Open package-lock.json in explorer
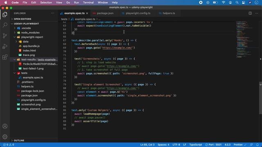Screen dimensions: 262x147 coord(32,91)
